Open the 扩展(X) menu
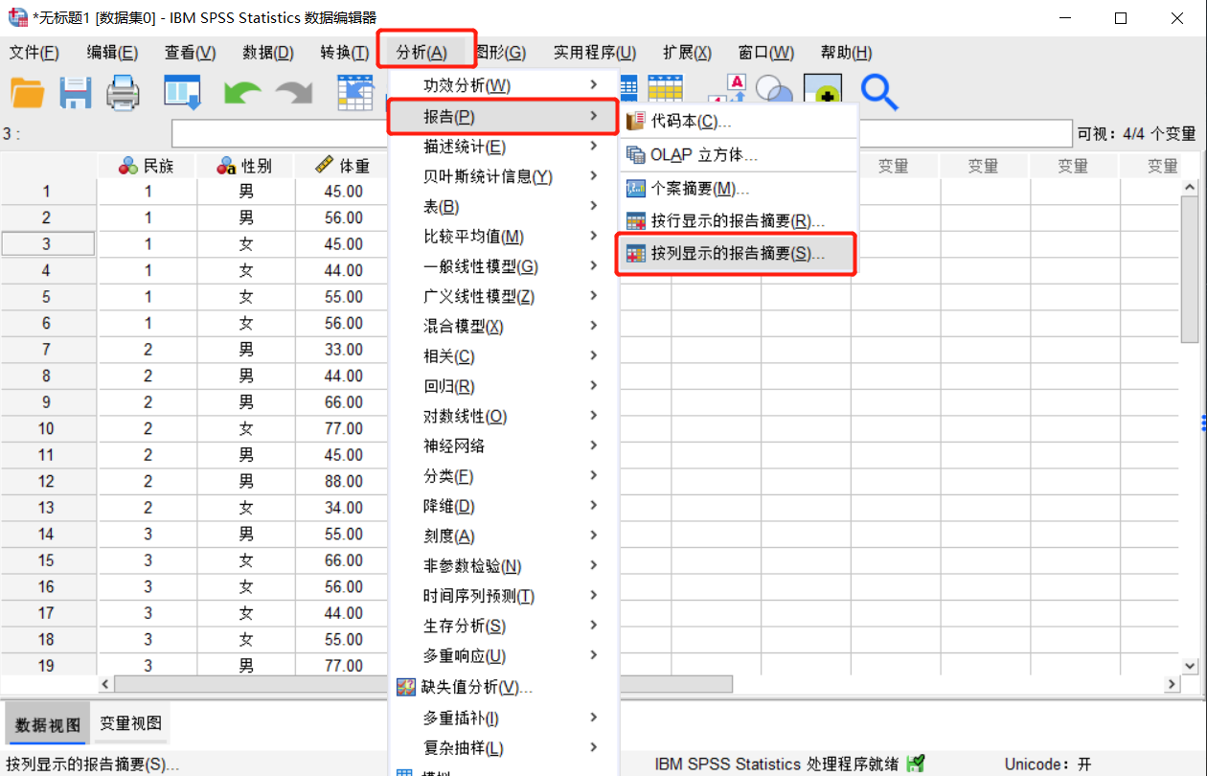This screenshot has width=1207, height=776. click(687, 53)
